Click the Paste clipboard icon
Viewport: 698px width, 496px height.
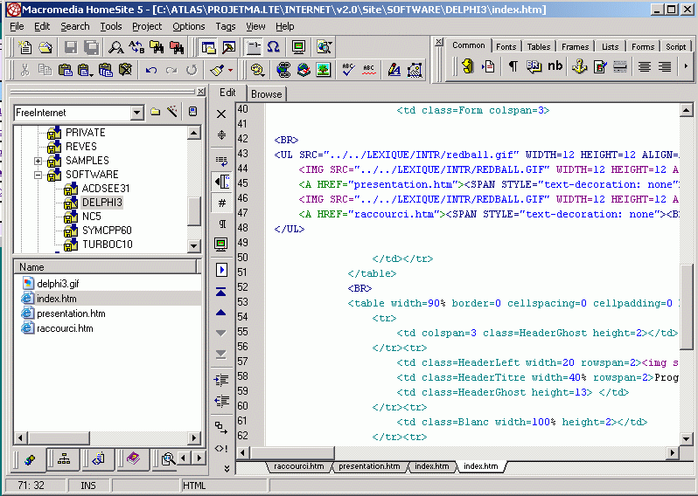(x=66, y=70)
